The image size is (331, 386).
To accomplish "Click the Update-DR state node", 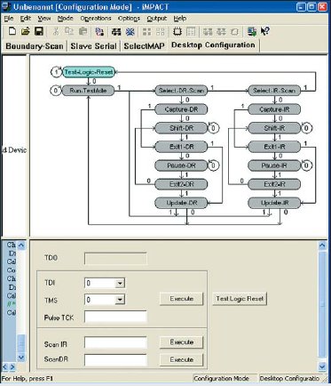I will click(x=181, y=203).
